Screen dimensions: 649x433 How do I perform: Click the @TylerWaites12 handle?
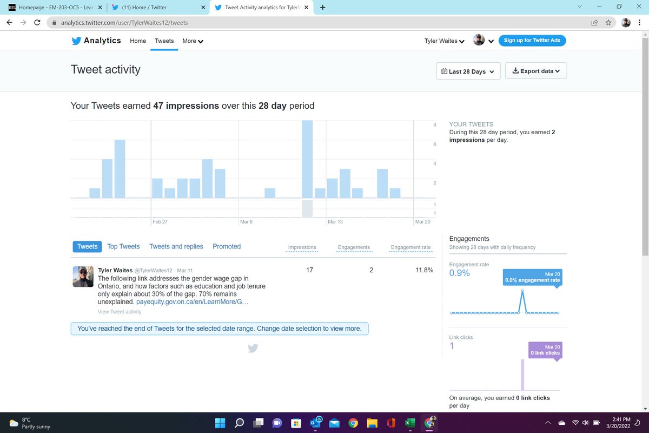[153, 270]
